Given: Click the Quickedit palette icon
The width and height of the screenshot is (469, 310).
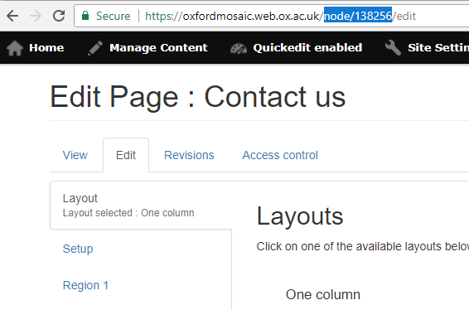Looking at the screenshot, I should point(239,48).
